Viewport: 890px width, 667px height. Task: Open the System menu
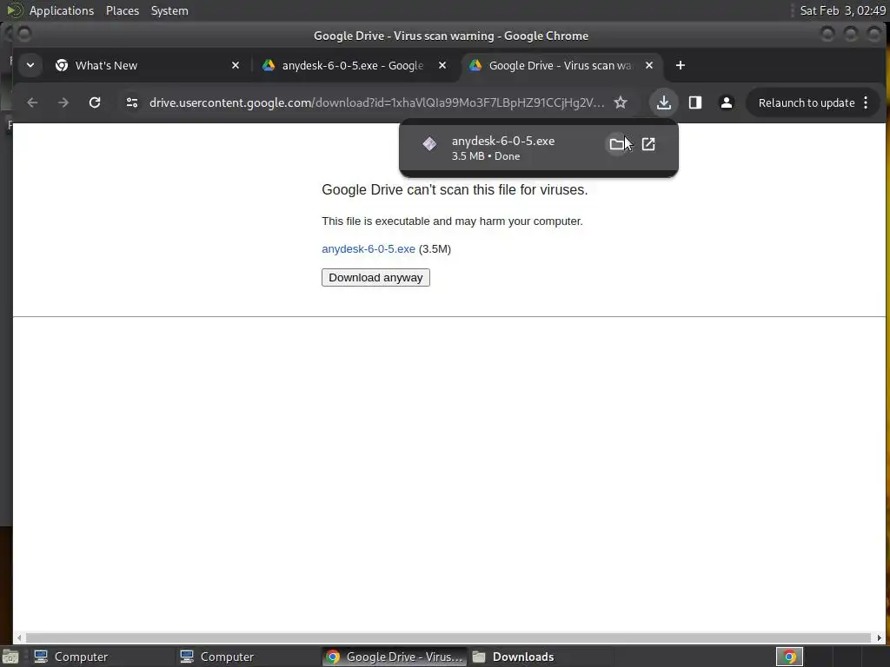(169, 10)
